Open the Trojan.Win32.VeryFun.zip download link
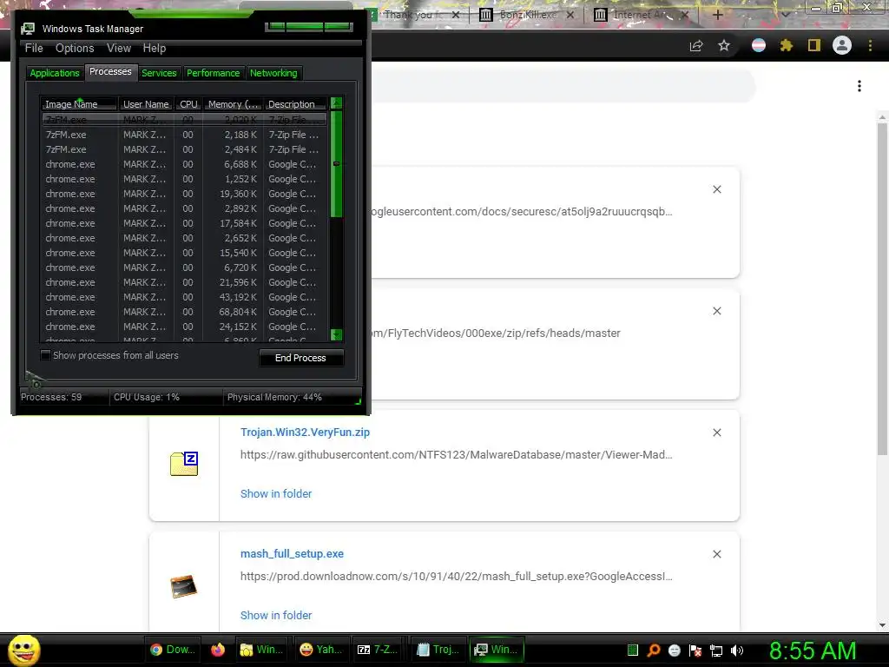This screenshot has height=667, width=889. click(x=305, y=433)
